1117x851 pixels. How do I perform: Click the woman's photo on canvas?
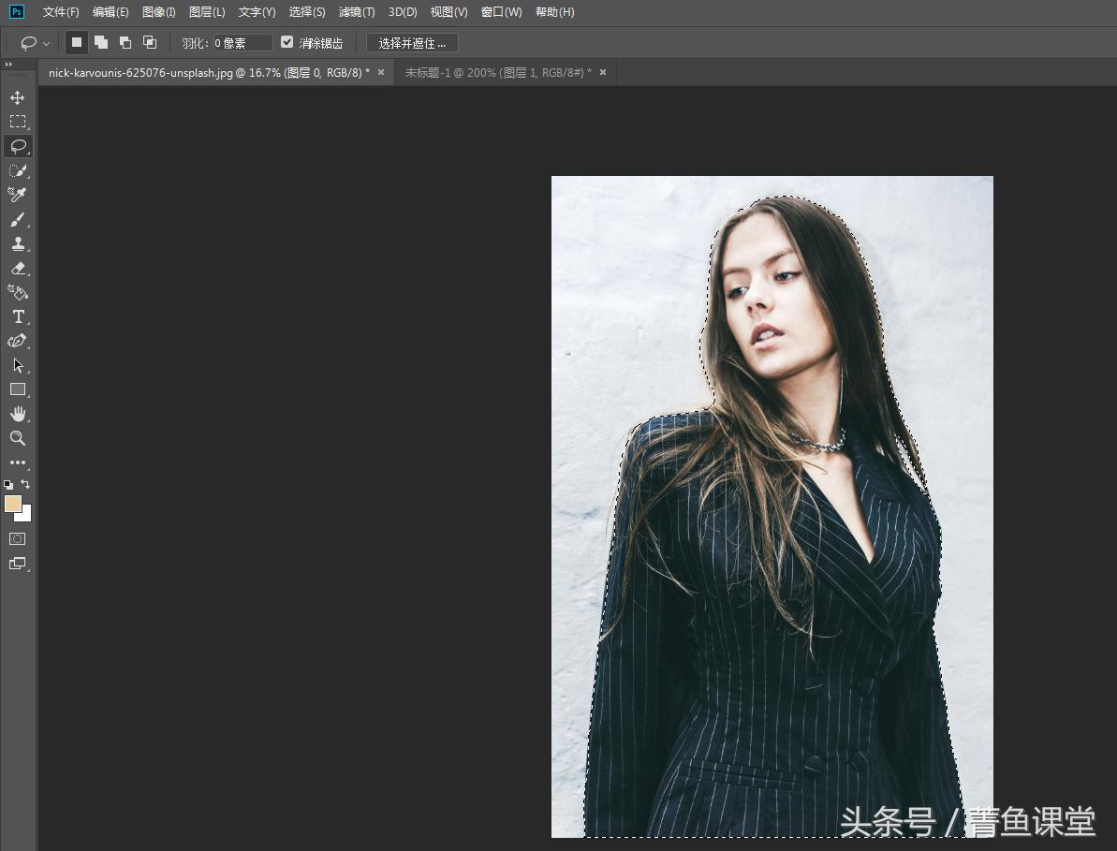[x=772, y=506]
